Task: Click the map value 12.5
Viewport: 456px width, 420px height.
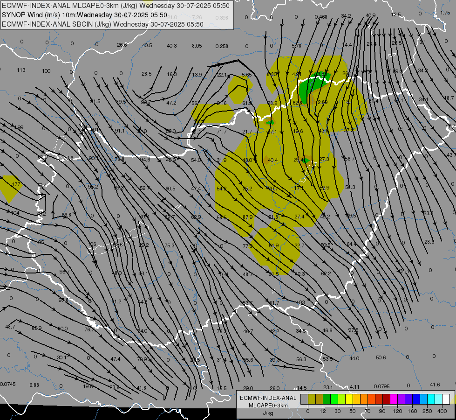Action: 396,14
